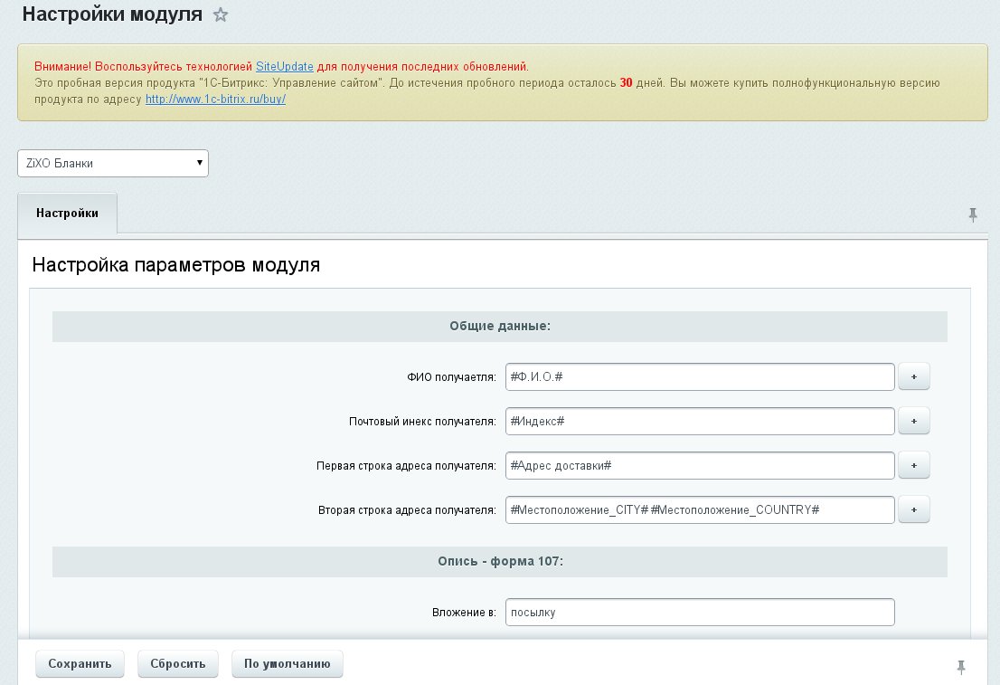Open the ZiXO Бланки module dropdown
The width and height of the screenshot is (1000, 685).
pos(113,164)
